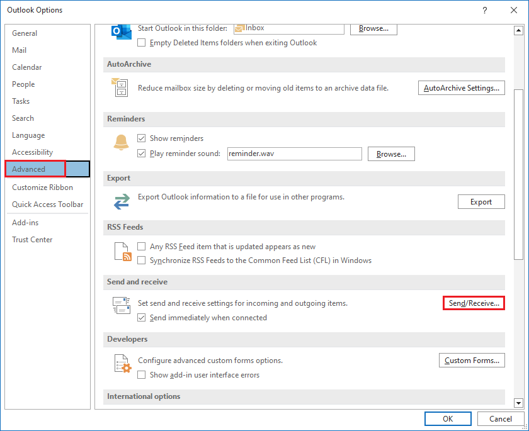Open Quick Access Toolbar settings
529x431 pixels.
click(x=48, y=204)
